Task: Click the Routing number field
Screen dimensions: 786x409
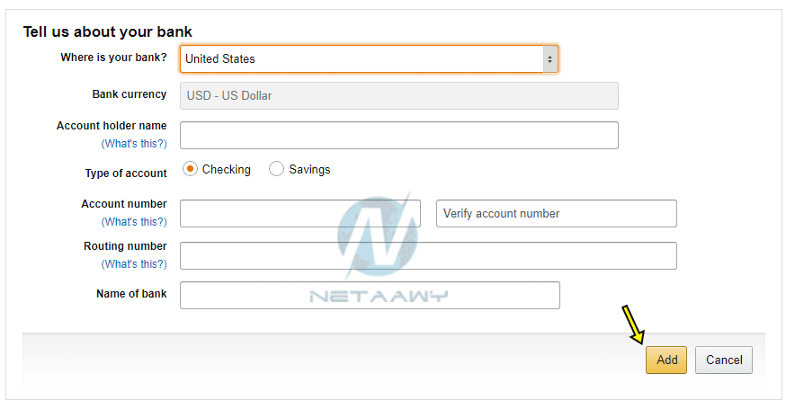Action: pyautogui.click(x=429, y=255)
